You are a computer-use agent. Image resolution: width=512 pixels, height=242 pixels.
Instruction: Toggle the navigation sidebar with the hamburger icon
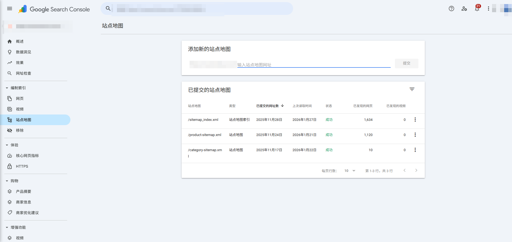[x=10, y=9]
